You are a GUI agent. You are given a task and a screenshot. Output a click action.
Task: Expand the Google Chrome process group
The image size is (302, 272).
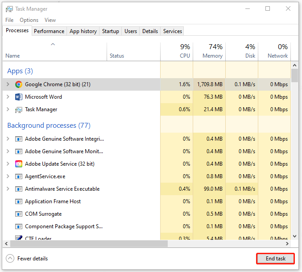pos(8,84)
